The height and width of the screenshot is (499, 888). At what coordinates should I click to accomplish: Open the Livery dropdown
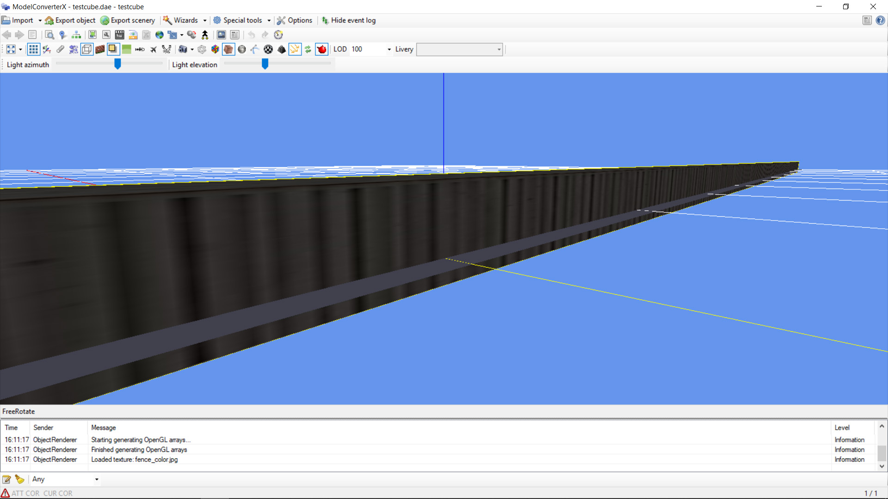tap(498, 49)
